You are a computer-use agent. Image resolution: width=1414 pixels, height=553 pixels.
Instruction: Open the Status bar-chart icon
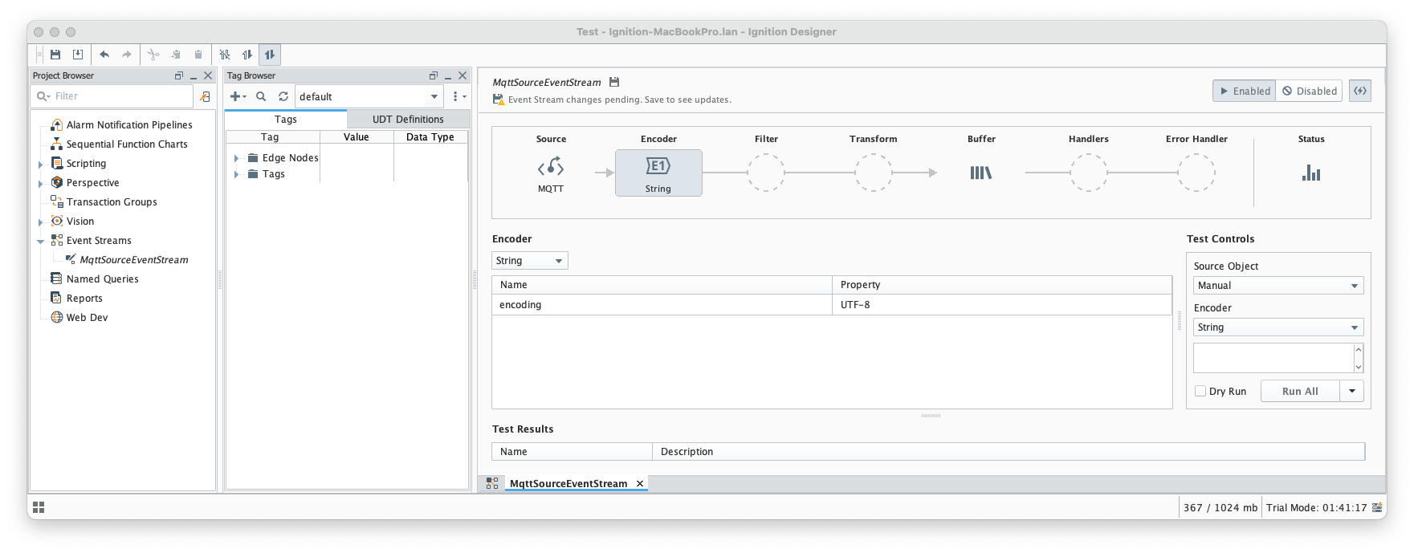(1311, 173)
